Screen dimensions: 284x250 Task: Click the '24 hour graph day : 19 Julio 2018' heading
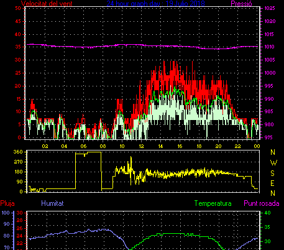(155, 3)
